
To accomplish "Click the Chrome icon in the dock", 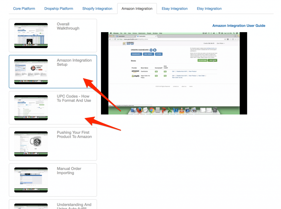I will click(151, 110).
